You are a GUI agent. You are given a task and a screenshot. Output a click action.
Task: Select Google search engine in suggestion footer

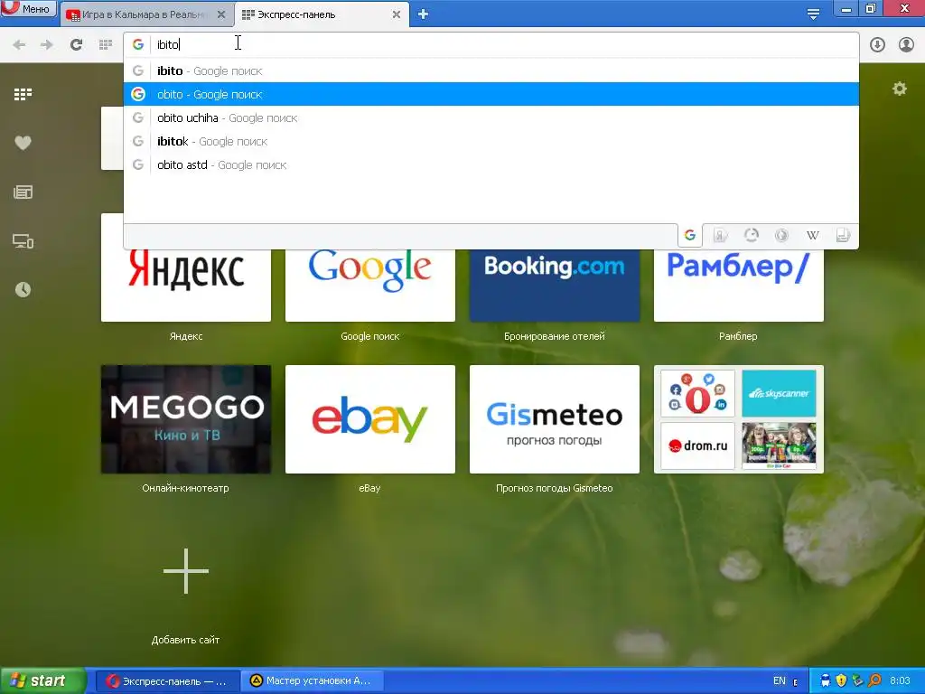(690, 236)
